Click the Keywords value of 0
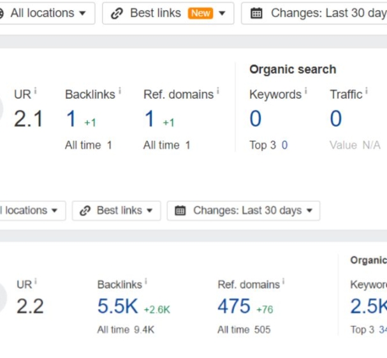The image size is (387, 358). [255, 119]
